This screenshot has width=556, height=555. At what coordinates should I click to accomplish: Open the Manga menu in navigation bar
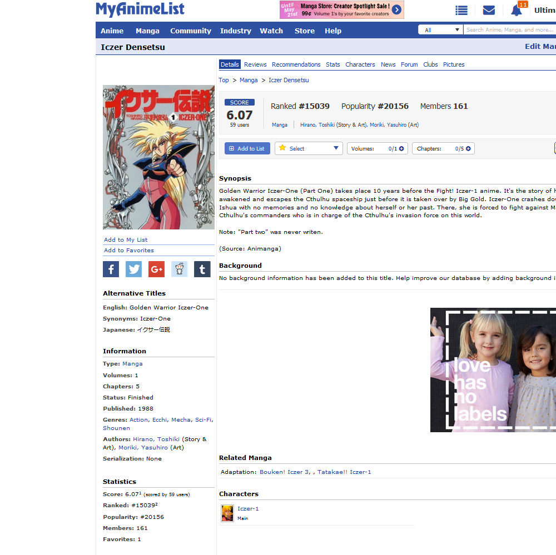[x=147, y=31]
